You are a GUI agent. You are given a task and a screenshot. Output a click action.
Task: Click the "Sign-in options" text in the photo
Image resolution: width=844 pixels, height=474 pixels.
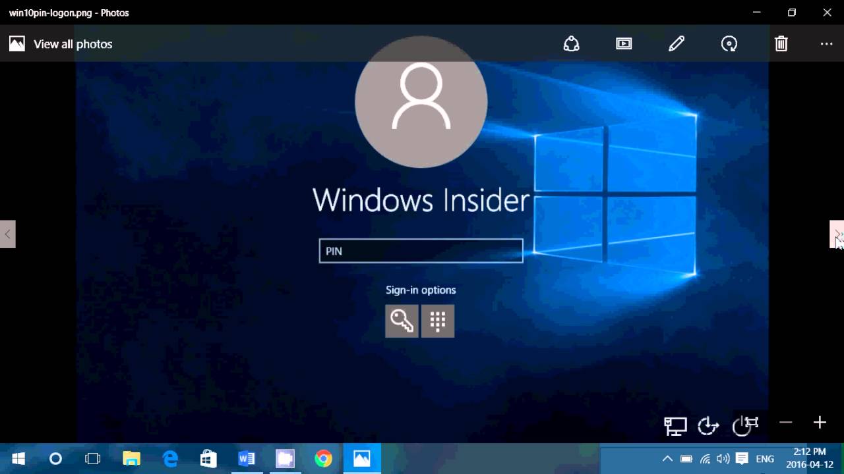point(421,290)
